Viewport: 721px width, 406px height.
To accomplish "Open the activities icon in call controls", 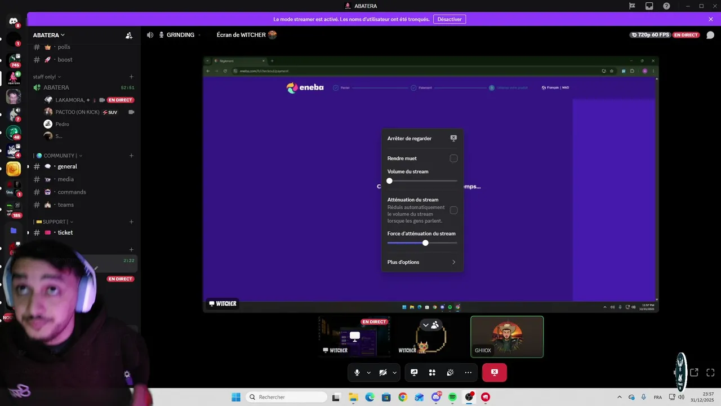I will click(x=432, y=373).
